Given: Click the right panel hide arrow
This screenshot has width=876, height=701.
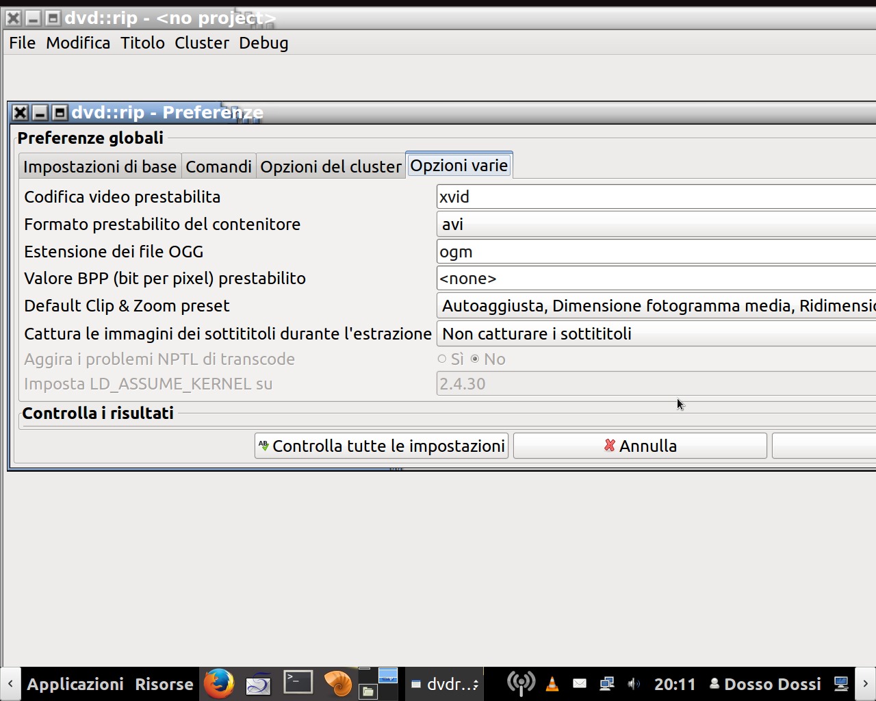Looking at the screenshot, I should (866, 684).
